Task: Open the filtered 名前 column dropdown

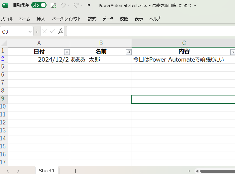Action: (129, 52)
